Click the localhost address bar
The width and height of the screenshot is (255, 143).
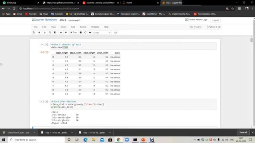pyautogui.click(x=122, y=8)
